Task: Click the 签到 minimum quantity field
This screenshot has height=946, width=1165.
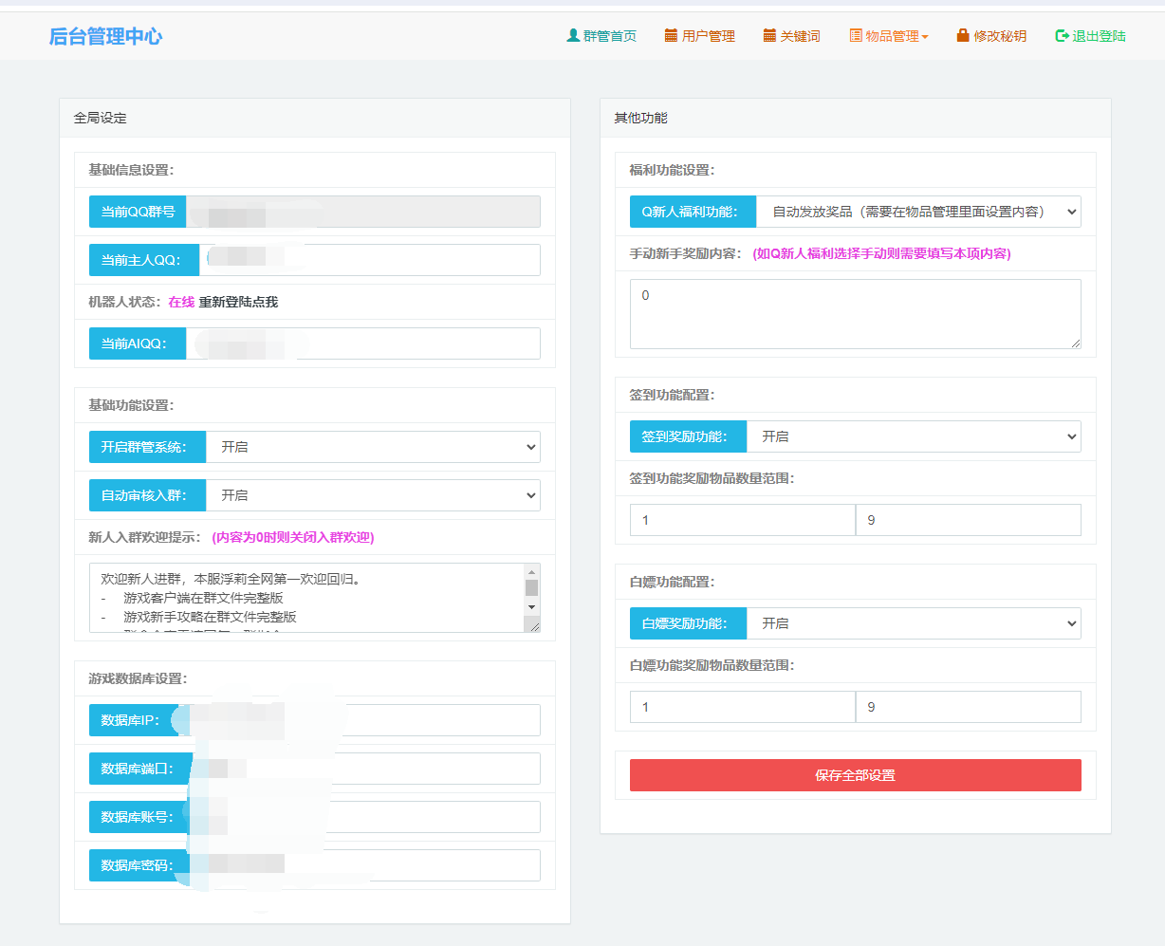Action: tap(742, 520)
